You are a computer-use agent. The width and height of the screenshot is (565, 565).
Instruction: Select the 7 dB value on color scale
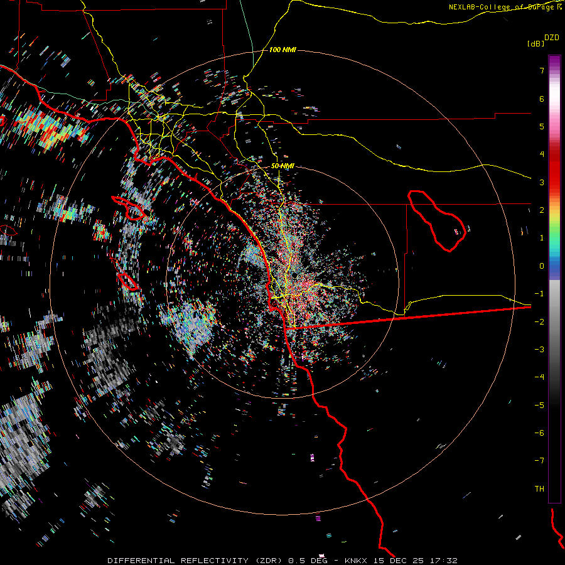542,70
